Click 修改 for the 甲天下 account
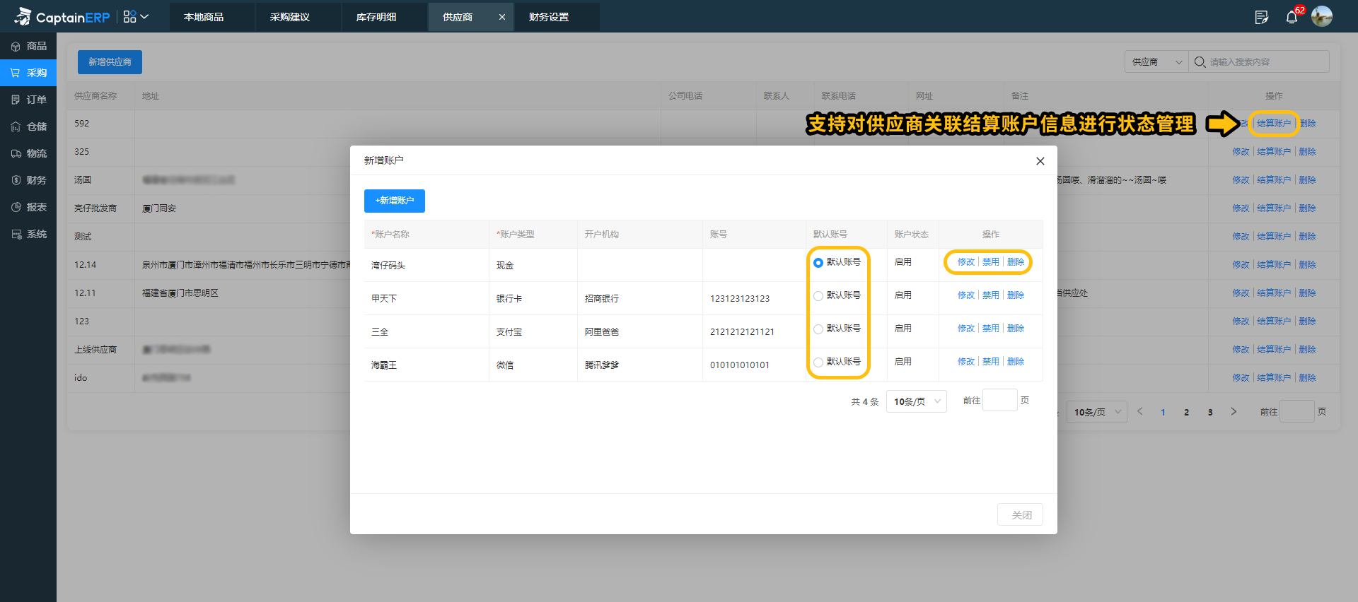 (966, 295)
